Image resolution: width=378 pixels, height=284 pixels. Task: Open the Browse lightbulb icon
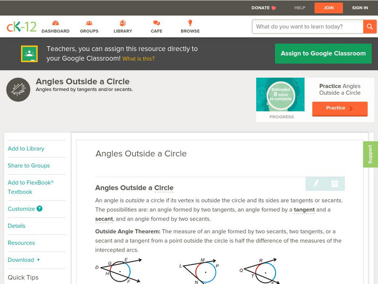coord(190,23)
